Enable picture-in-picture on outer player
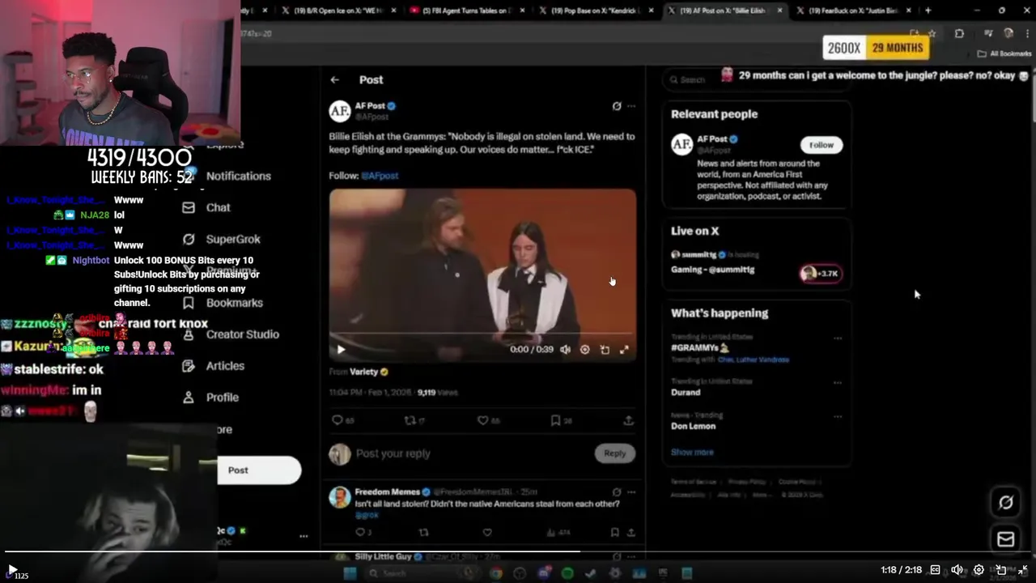This screenshot has width=1036, height=583. click(1000, 570)
